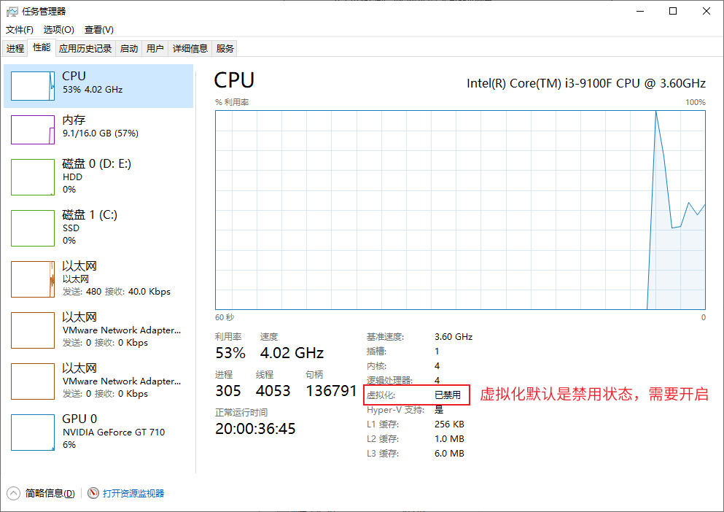Screen dimensions: 724x512
Task: Open first 以太网 network graph with activity
Action: (33, 279)
